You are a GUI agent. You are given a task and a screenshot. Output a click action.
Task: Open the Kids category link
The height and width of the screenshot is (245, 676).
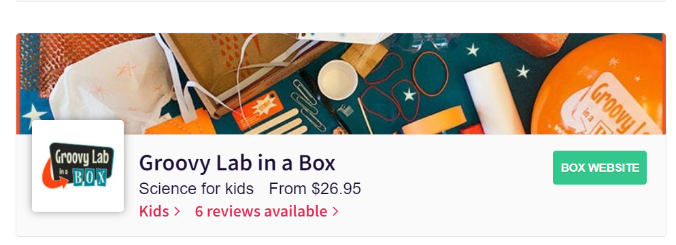154,212
